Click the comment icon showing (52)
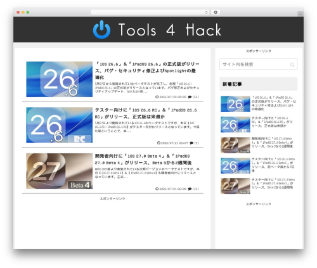317x268 pixels. [190, 97]
